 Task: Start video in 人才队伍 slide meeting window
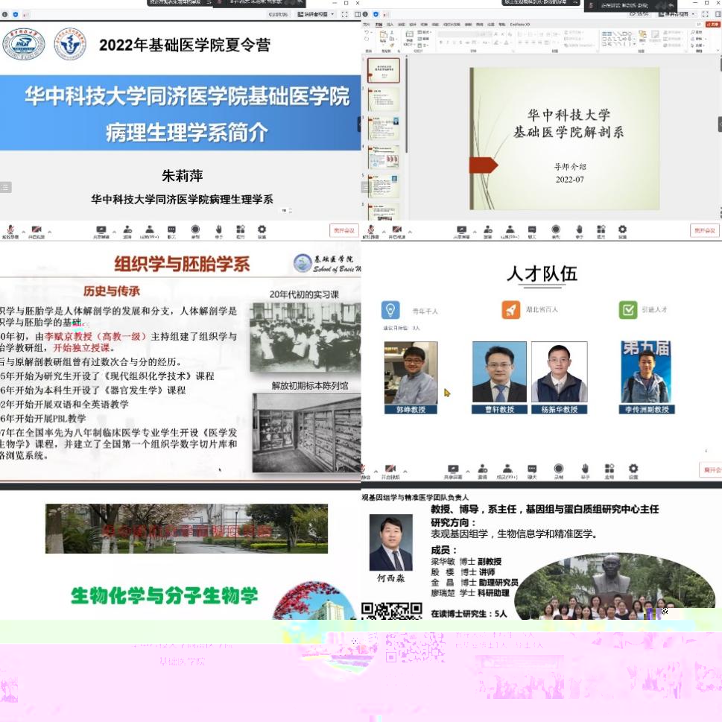390,471
